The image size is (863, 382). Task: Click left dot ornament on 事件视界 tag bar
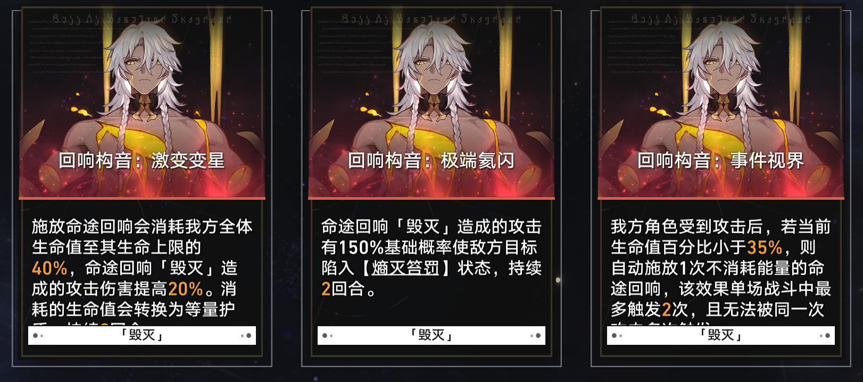tap(617, 336)
